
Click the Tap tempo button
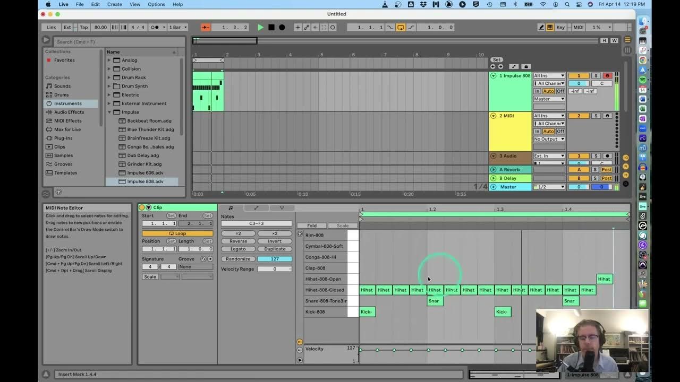(84, 27)
